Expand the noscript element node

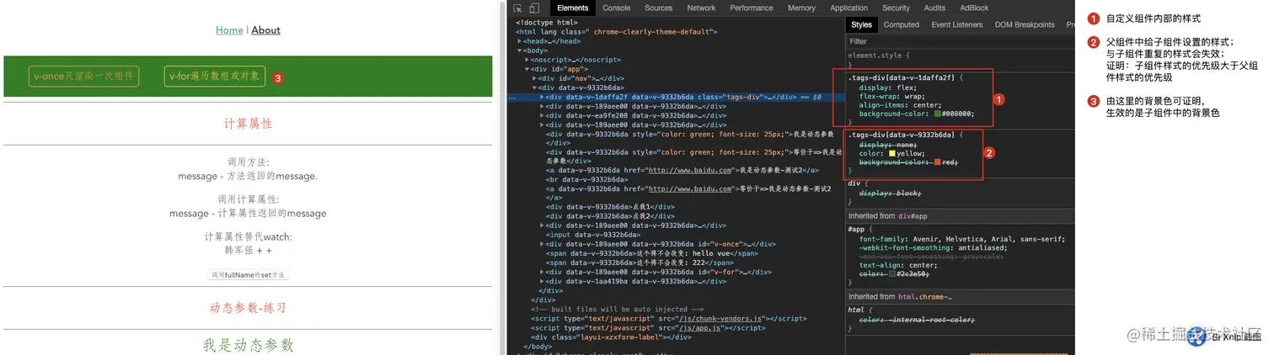527,60
